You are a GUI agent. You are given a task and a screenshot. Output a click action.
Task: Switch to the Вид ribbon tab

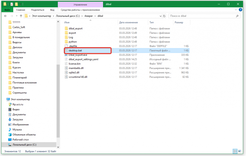[52, 10]
